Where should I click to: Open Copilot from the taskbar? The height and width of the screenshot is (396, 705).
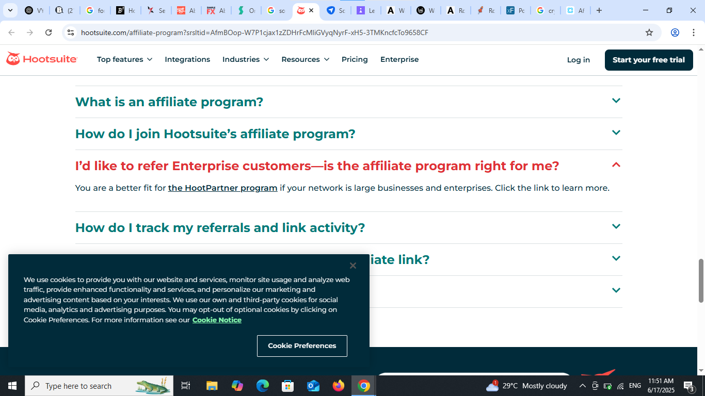(237, 386)
